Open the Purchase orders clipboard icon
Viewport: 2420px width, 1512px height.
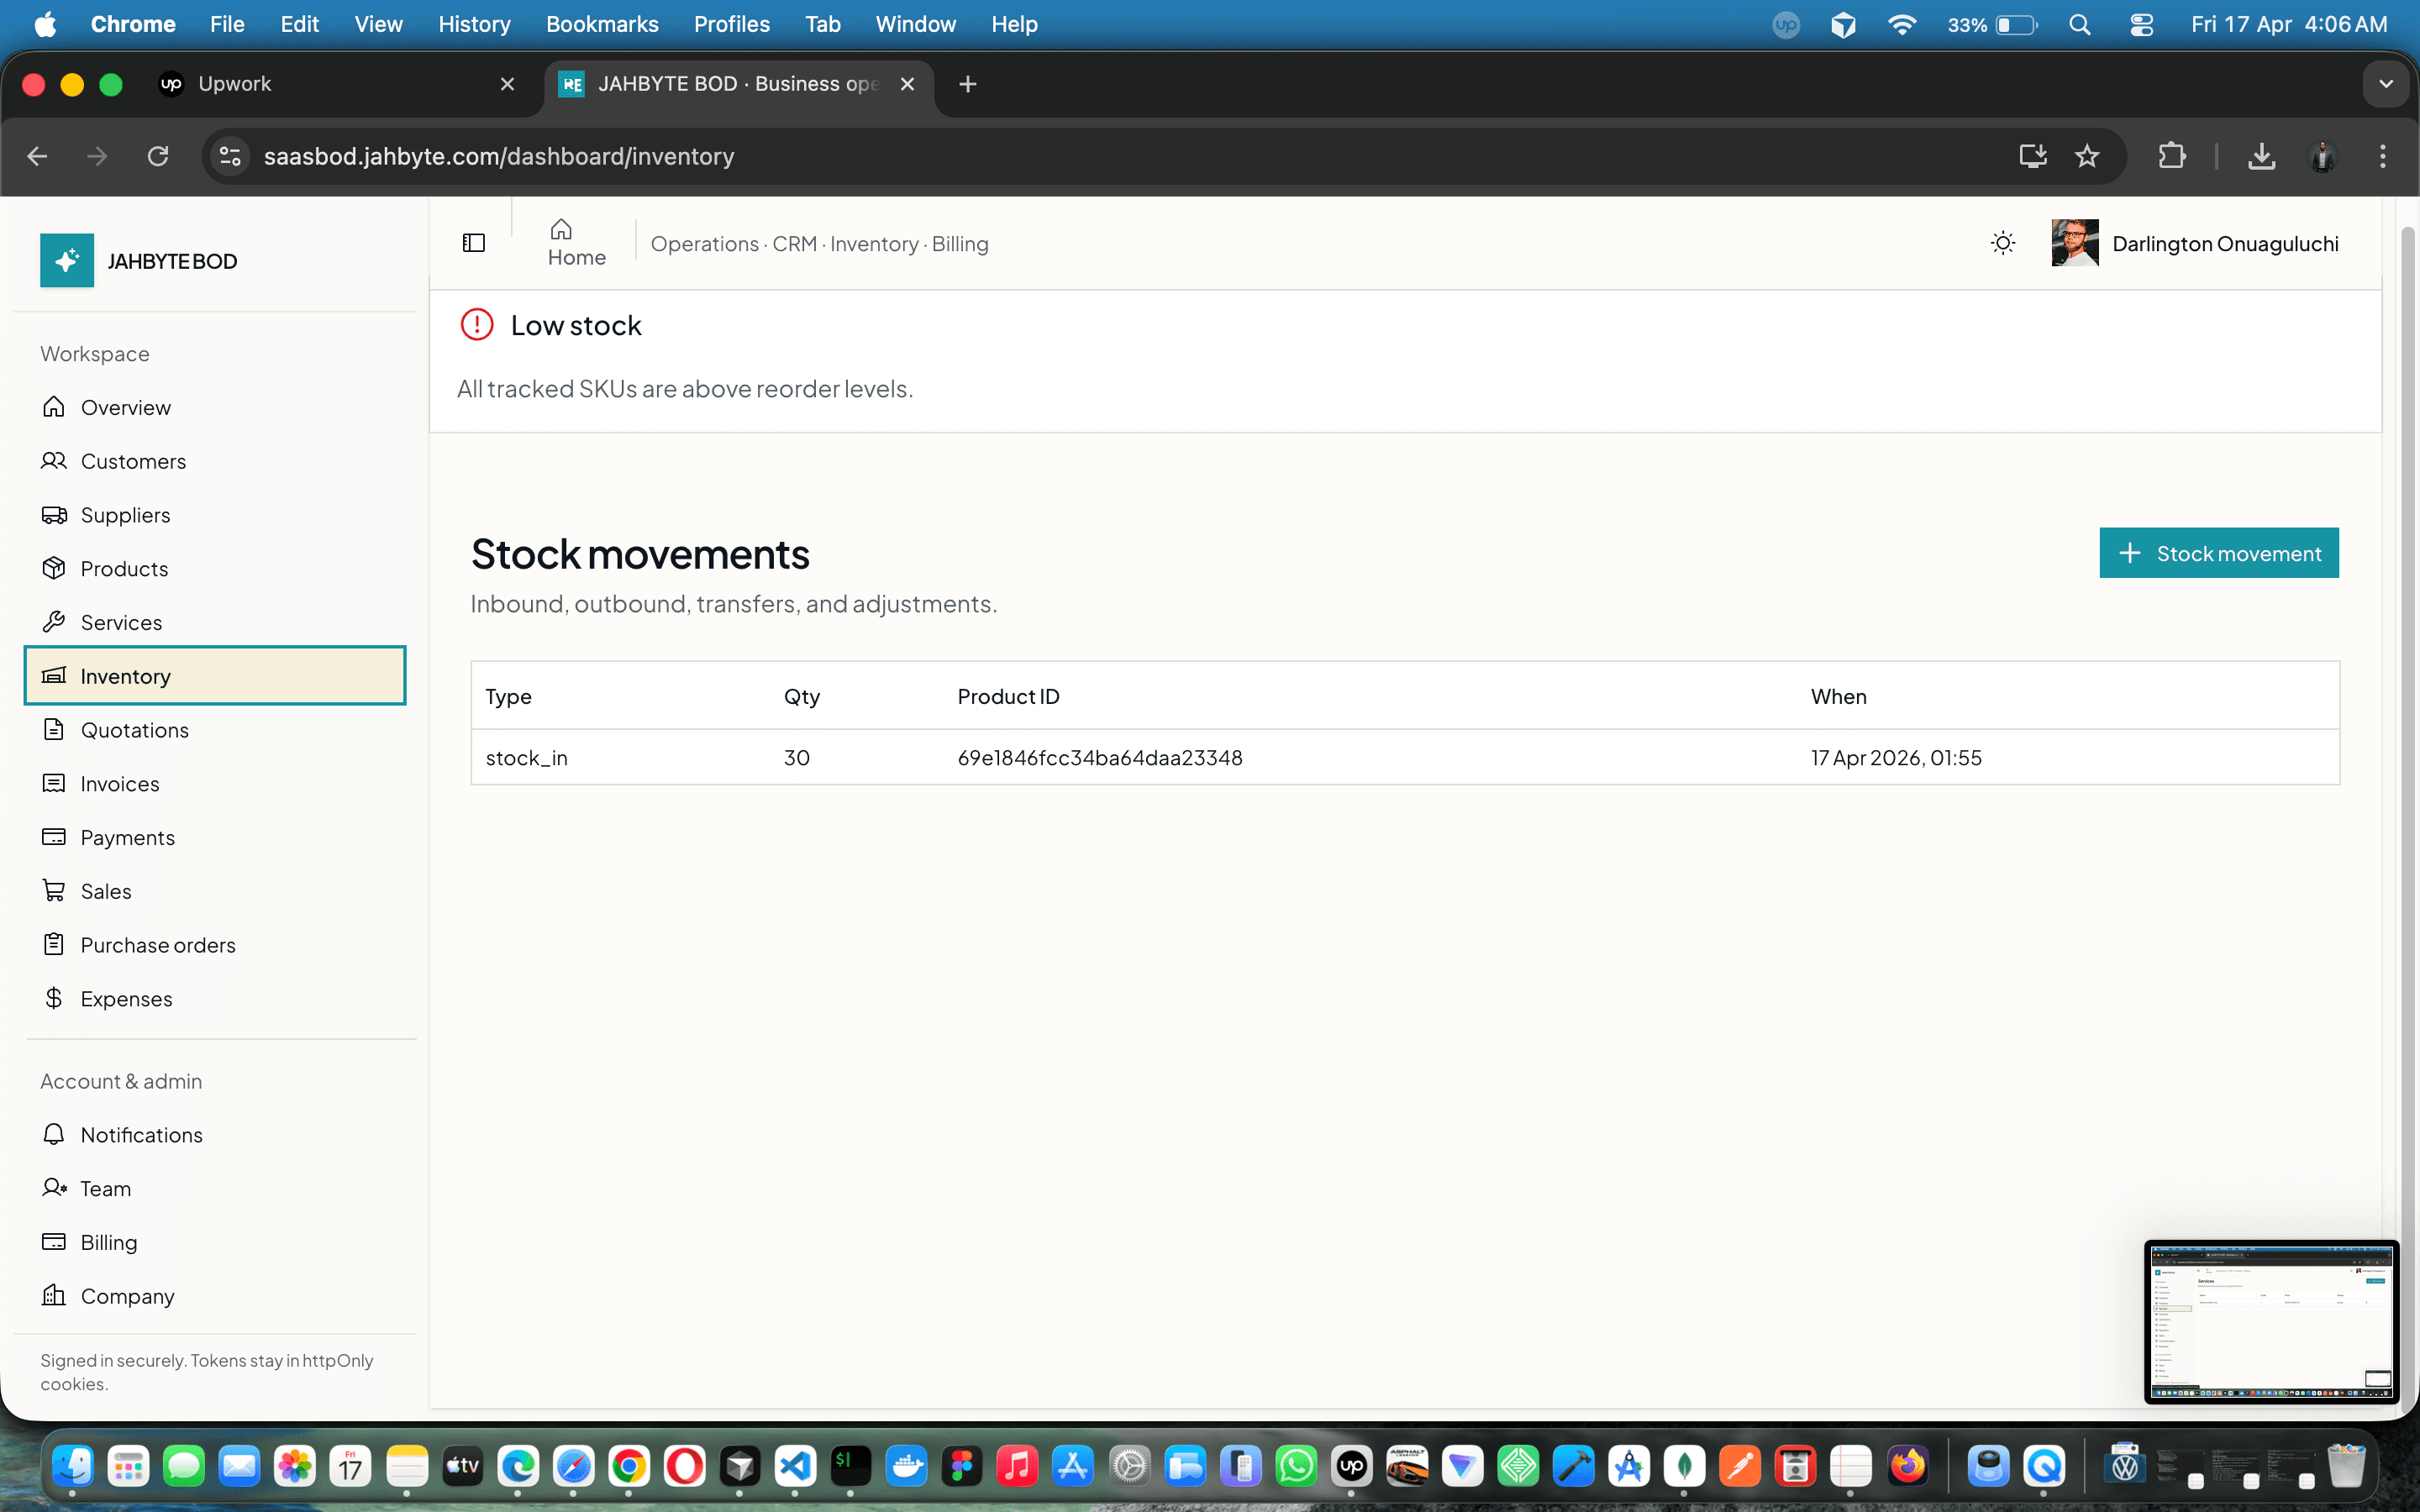click(55, 944)
